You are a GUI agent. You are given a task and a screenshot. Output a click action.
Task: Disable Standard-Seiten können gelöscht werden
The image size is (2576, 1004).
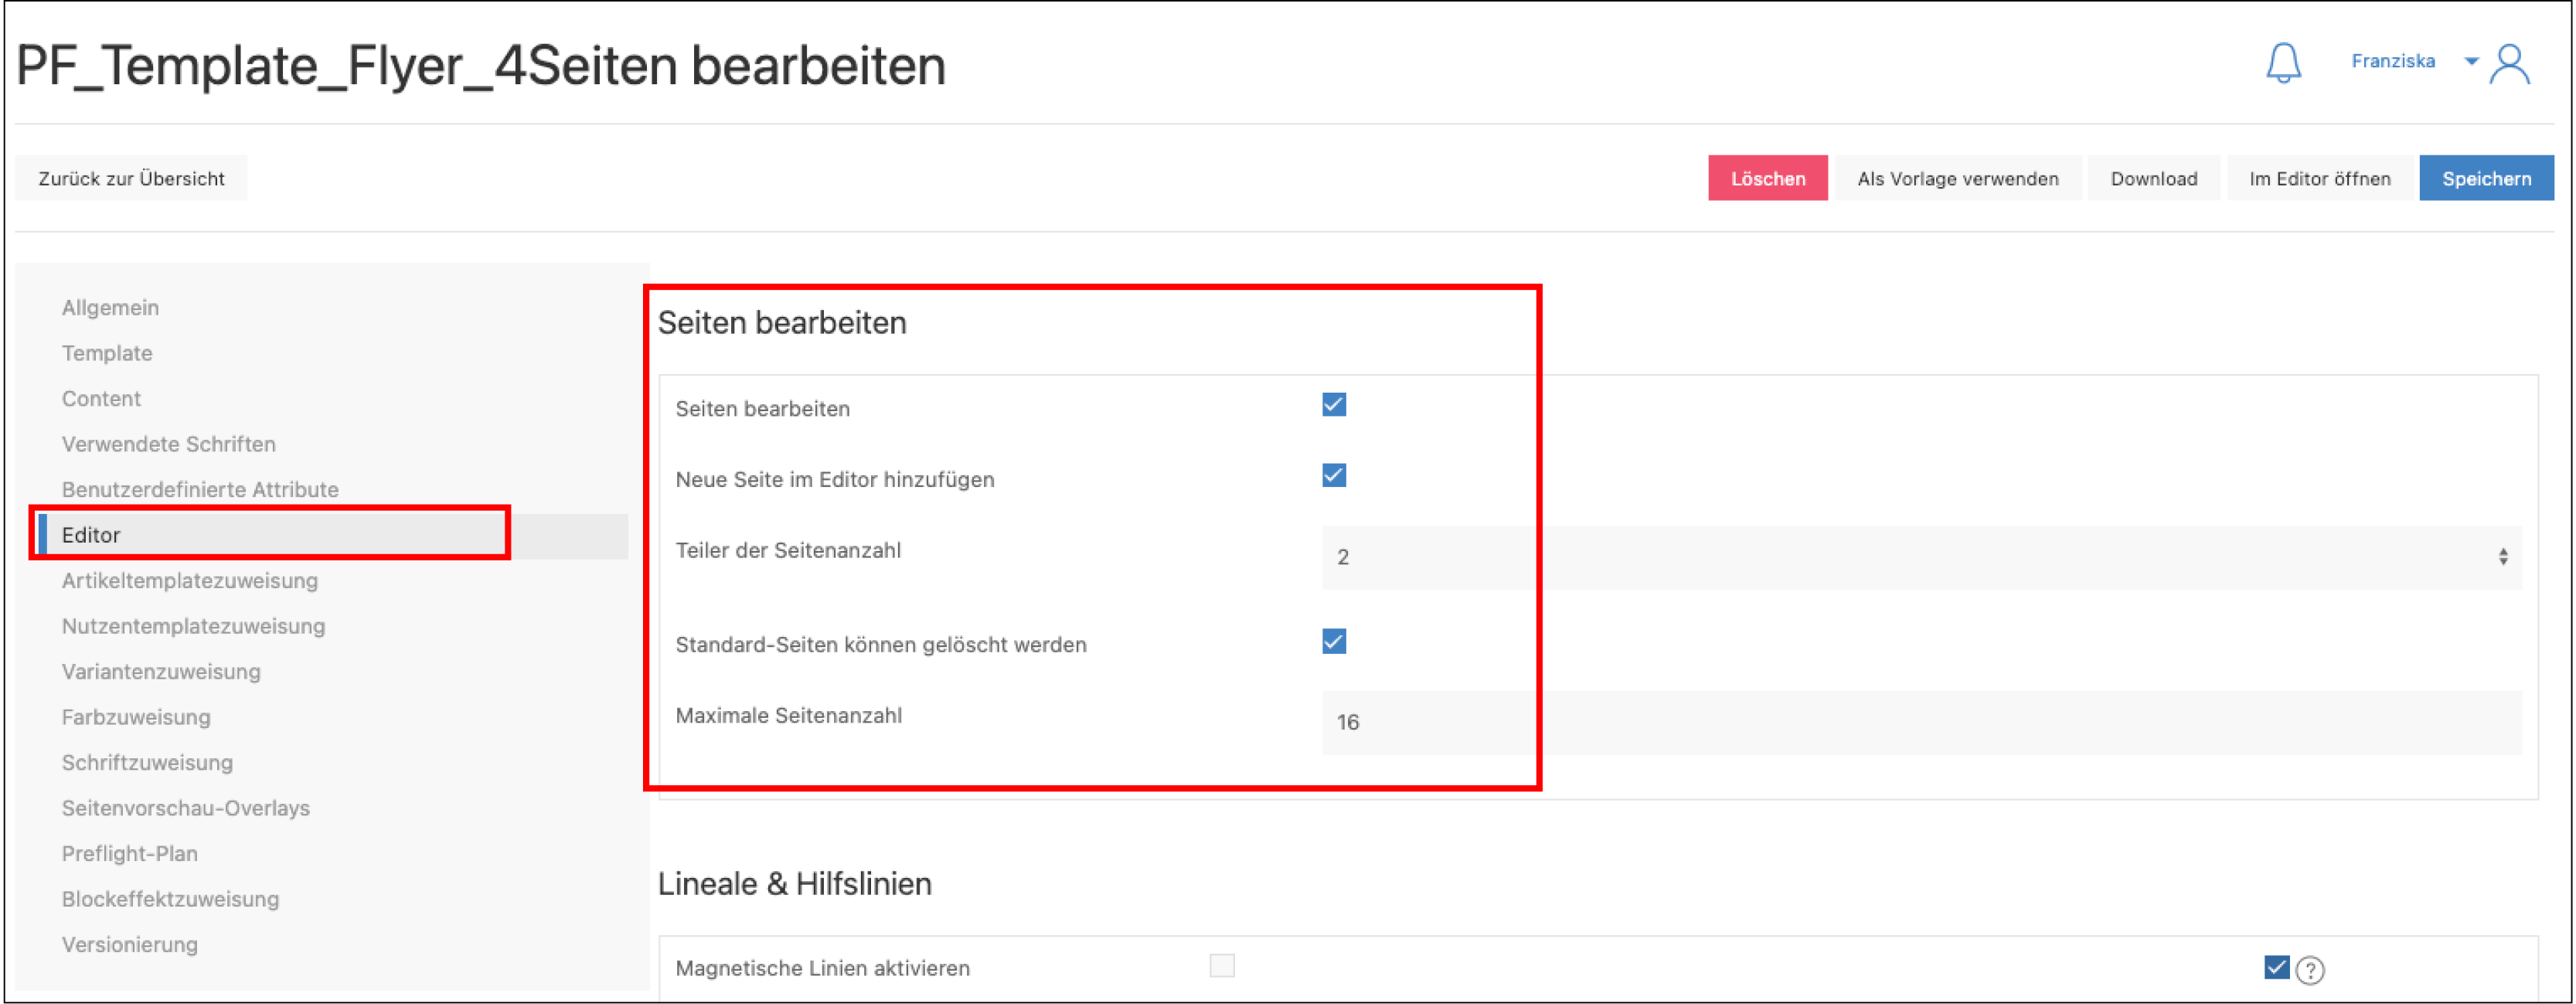[x=1334, y=641]
